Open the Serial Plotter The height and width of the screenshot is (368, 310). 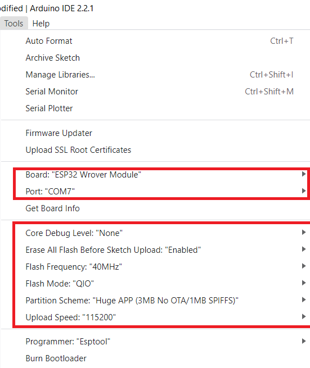(x=155, y=108)
